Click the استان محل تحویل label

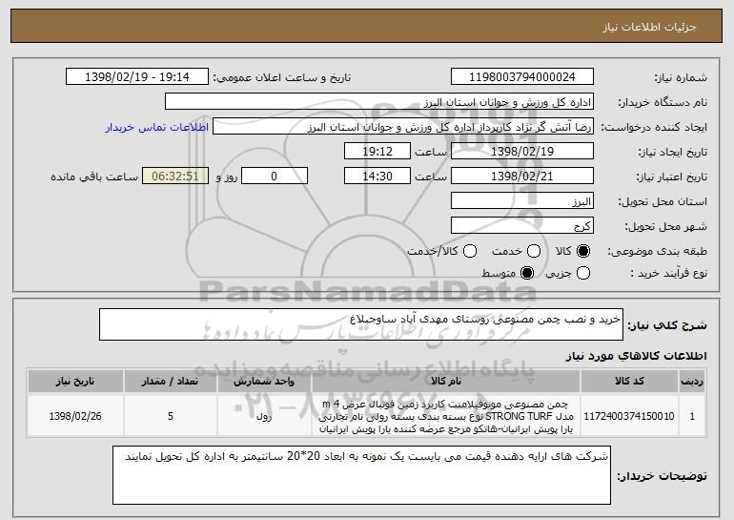663,201
